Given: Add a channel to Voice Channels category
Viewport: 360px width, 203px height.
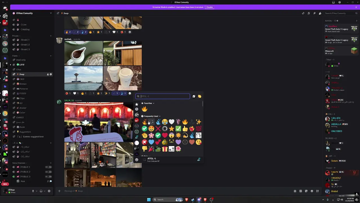Looking at the screenshot, I should pyautogui.click(x=51, y=163).
